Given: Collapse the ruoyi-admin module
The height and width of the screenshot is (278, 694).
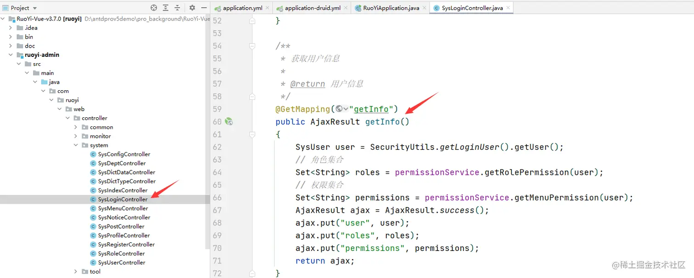Looking at the screenshot, I should pos(11,55).
